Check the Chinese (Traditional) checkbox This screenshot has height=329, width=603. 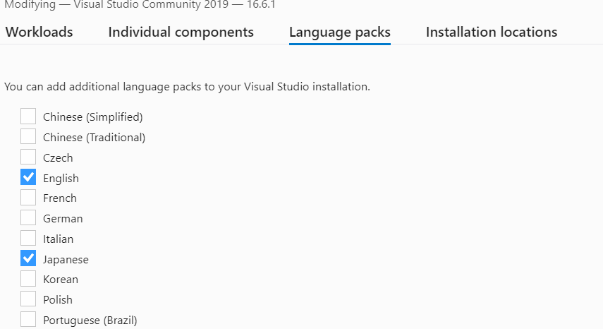pyautogui.click(x=28, y=136)
